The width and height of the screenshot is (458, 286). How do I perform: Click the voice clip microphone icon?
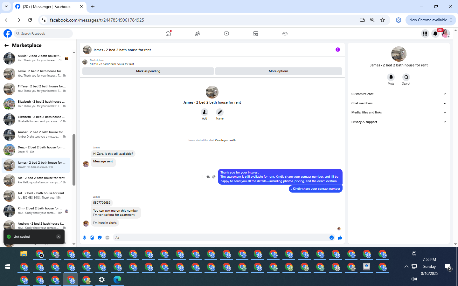(x=85, y=237)
